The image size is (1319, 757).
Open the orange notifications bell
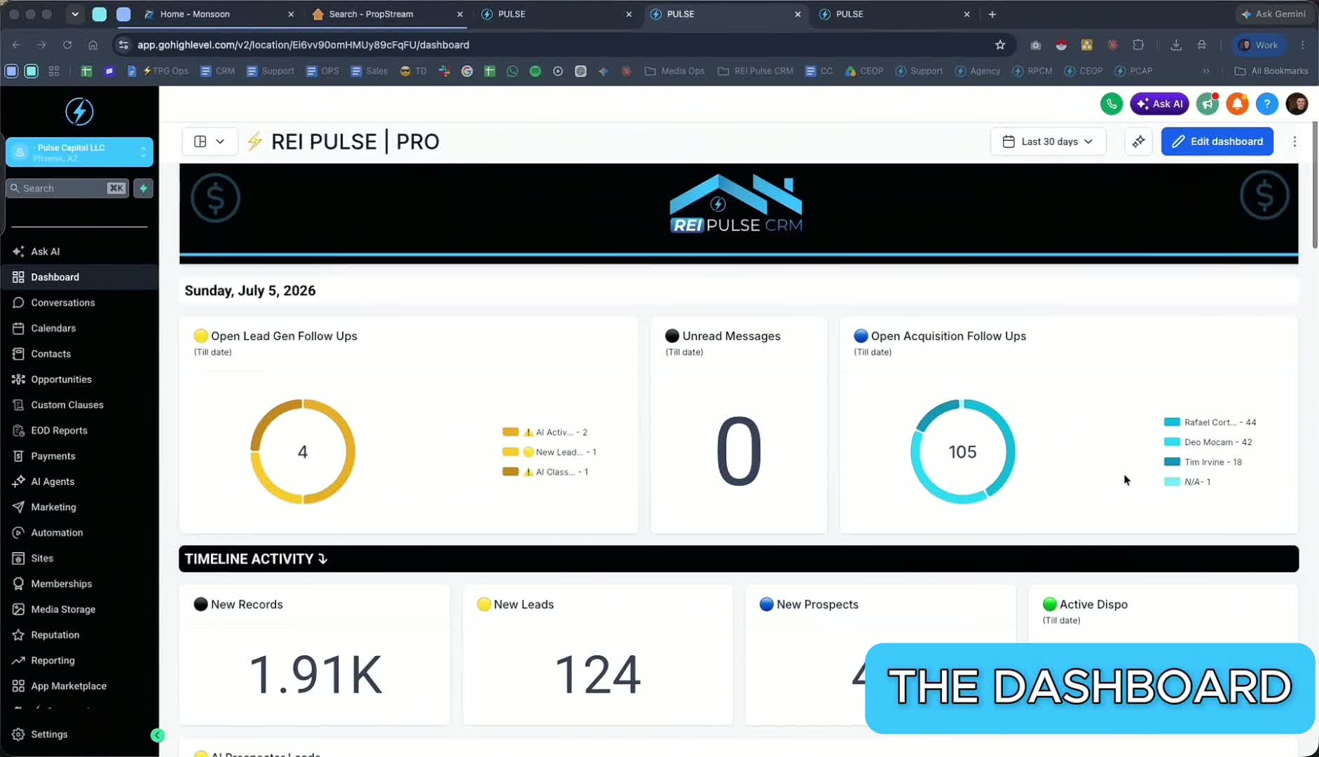(1238, 104)
